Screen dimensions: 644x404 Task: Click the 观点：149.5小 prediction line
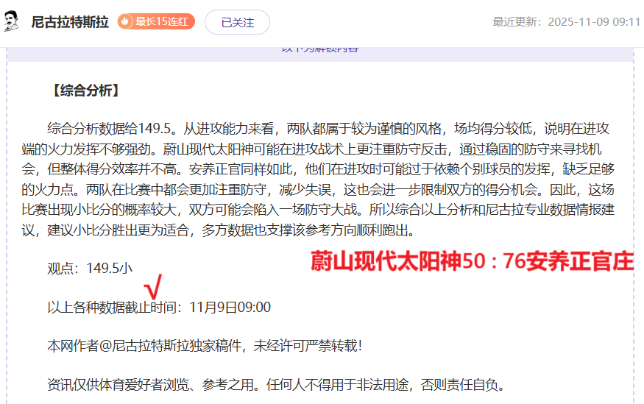90,269
